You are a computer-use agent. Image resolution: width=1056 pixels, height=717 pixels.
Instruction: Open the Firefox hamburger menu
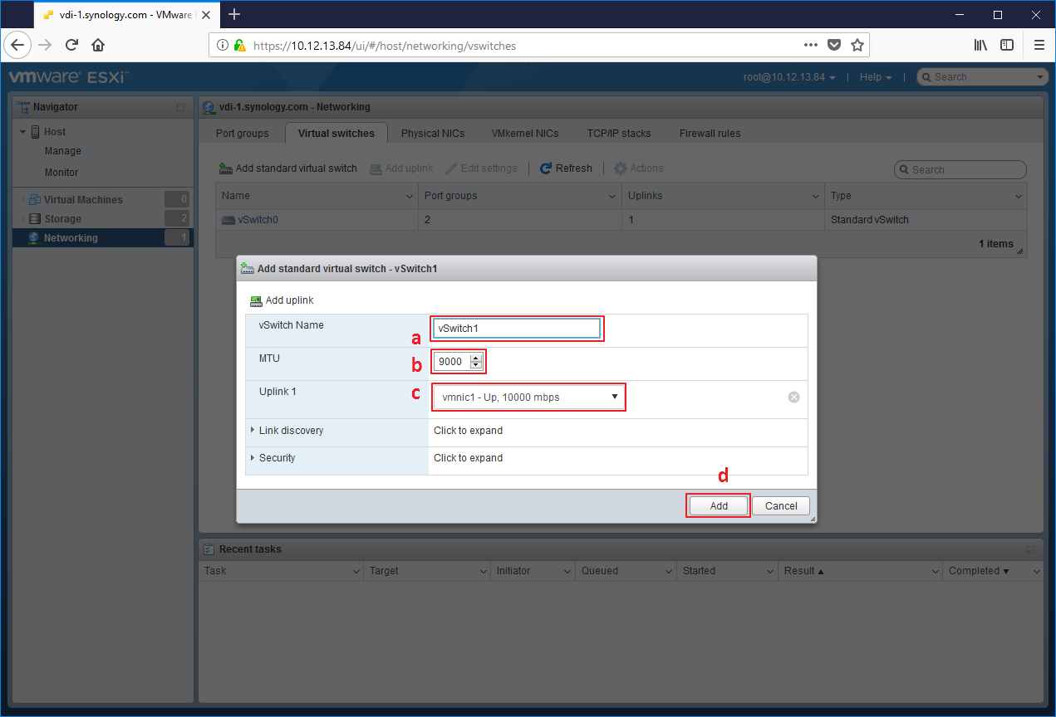[x=1039, y=45]
